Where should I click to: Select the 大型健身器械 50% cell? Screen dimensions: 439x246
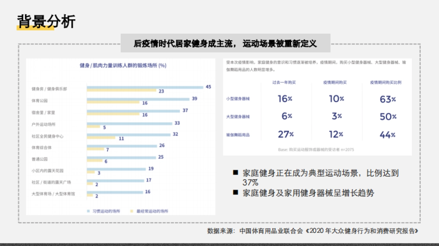pyautogui.click(x=387, y=117)
